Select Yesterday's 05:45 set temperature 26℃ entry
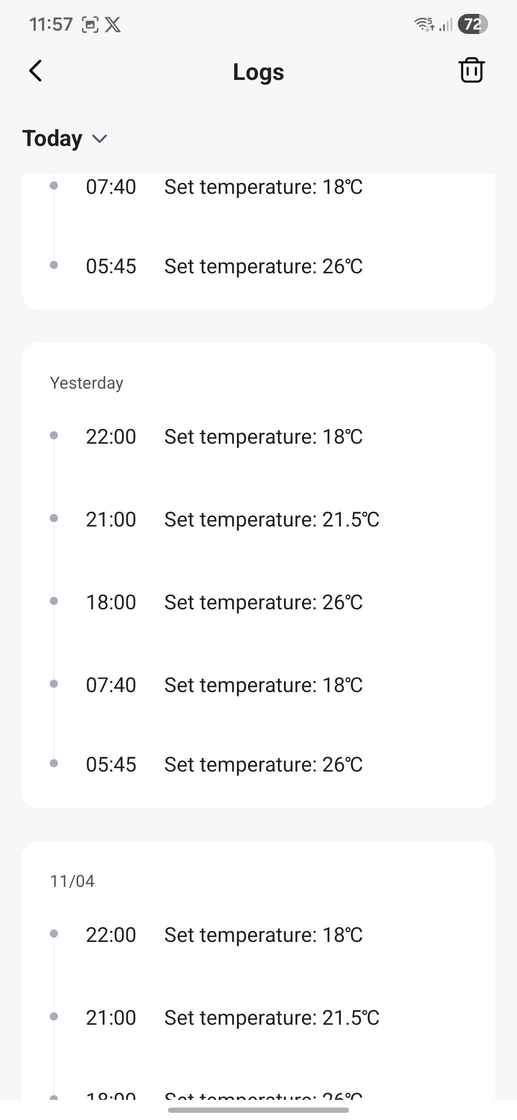 tap(224, 764)
